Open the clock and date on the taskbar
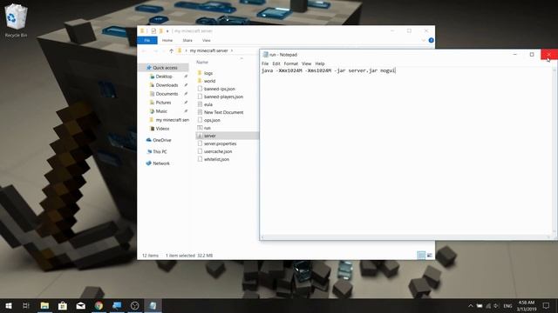Image resolution: width=558 pixels, height=313 pixels. coord(527,305)
